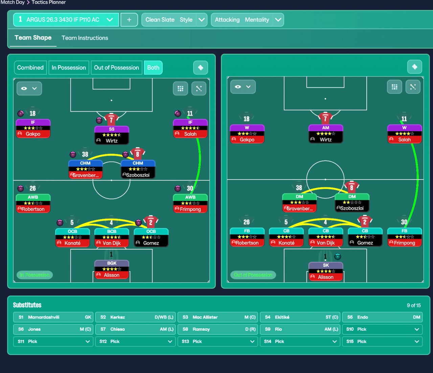Click the diamond icon button next to Both

201,68
